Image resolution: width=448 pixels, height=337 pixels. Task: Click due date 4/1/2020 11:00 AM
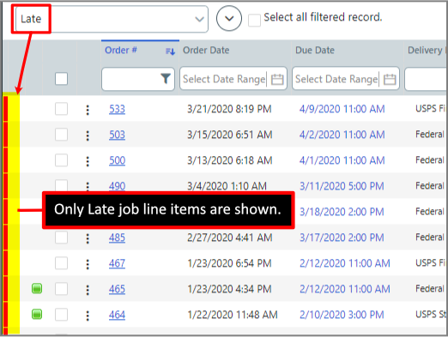click(342, 160)
